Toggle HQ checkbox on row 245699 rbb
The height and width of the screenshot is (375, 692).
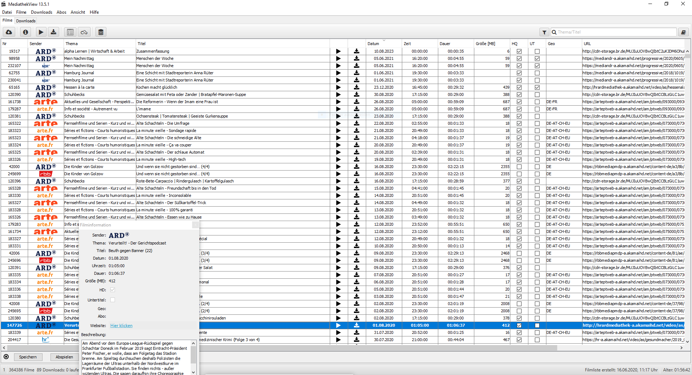pyautogui.click(x=519, y=174)
